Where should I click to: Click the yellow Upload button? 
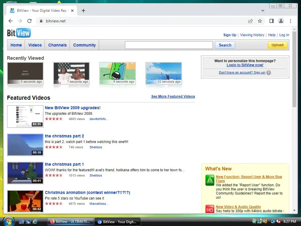tap(277, 45)
